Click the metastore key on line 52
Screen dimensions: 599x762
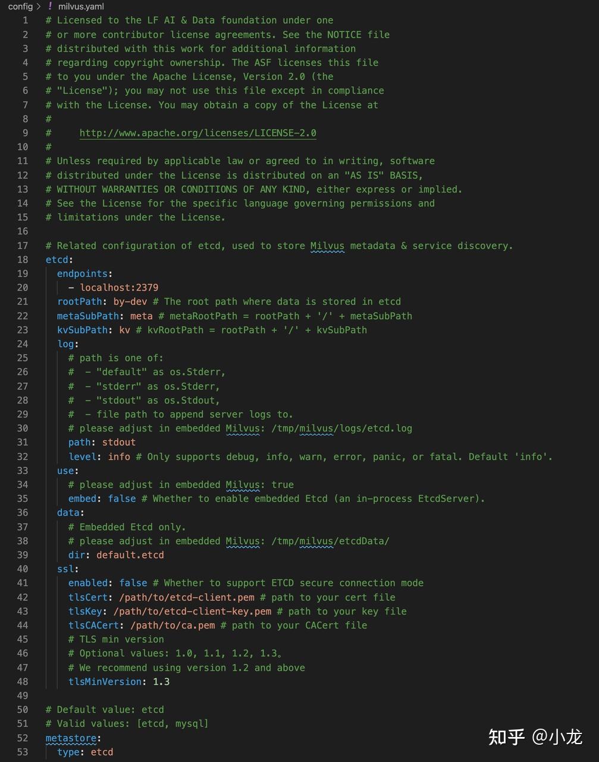click(71, 738)
